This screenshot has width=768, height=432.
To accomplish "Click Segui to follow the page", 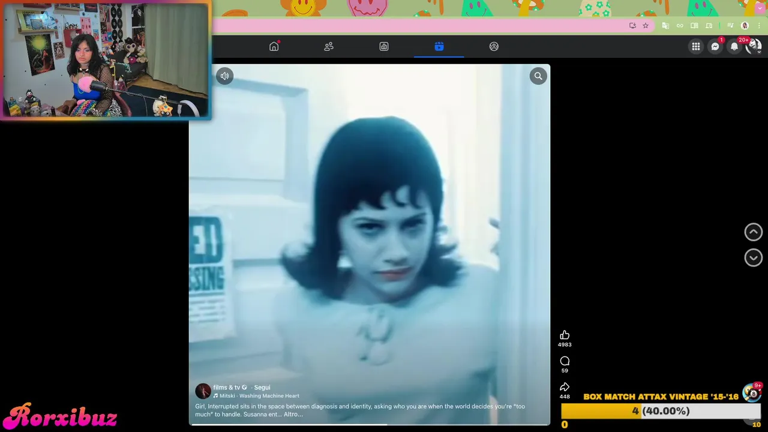I will 262,388.
